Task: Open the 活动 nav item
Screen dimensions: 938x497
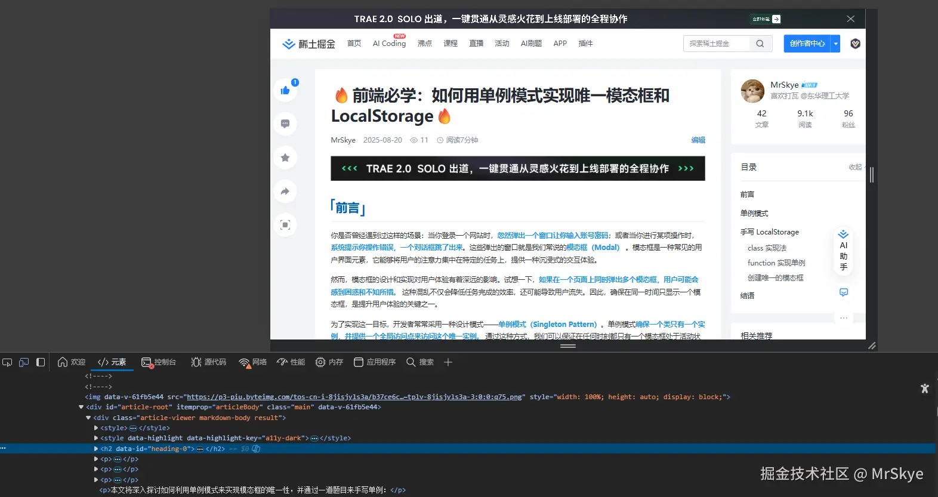Action: point(502,44)
